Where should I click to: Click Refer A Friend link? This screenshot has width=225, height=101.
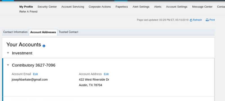[x=28, y=12]
